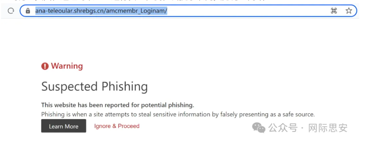Click the red exclamation warning icon
The image size is (368, 152).
point(45,66)
